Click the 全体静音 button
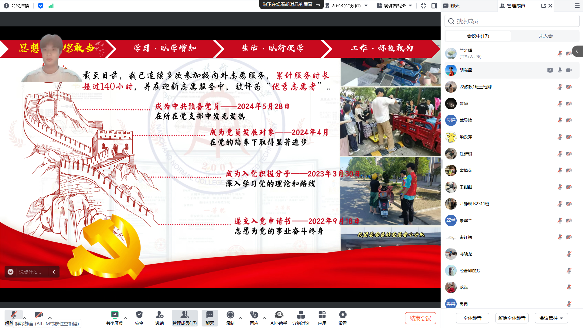The image size is (583, 328). point(472,318)
